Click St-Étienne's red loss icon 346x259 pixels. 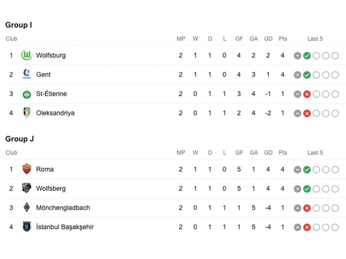point(307,94)
